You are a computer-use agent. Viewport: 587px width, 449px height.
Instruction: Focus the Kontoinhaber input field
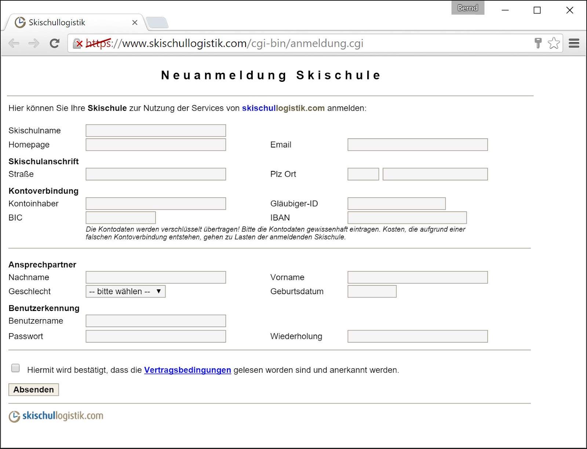156,204
